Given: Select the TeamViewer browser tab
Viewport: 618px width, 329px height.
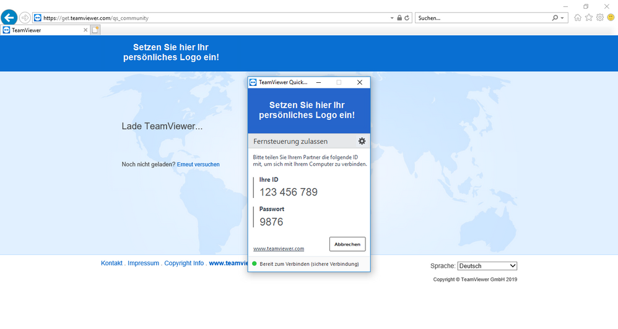Looking at the screenshot, I should coord(45,30).
